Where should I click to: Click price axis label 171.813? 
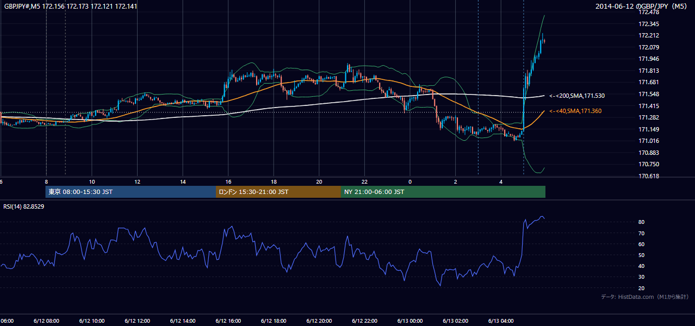[649, 71]
